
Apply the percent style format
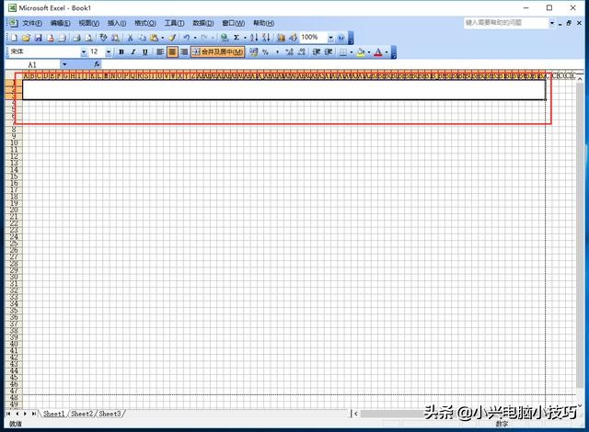pyautogui.click(x=266, y=51)
